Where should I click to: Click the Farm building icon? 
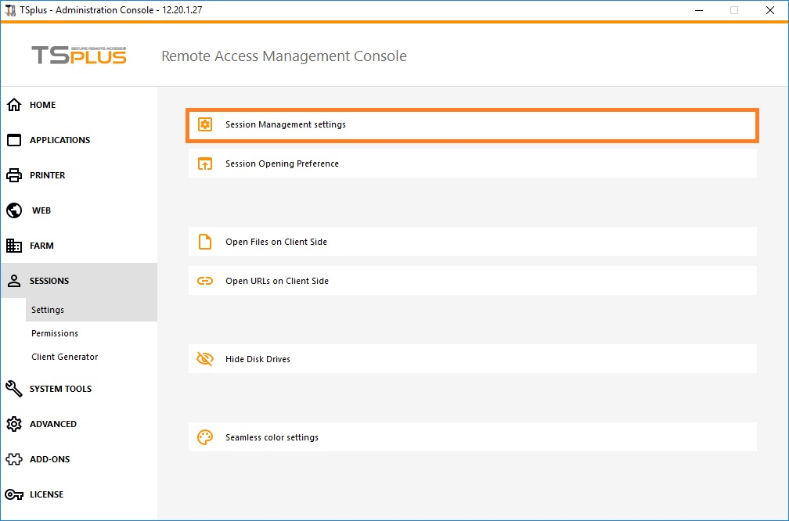click(x=14, y=246)
